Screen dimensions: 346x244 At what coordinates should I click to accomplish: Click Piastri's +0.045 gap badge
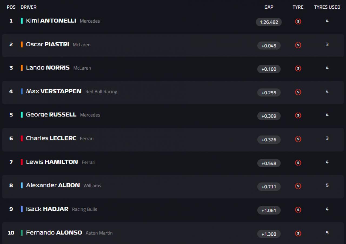269,46
